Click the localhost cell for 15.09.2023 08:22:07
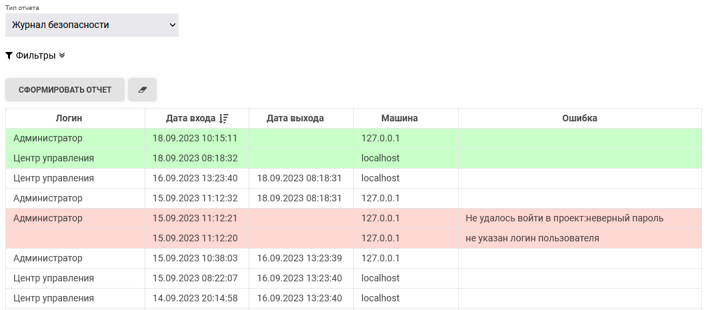This screenshot has height=310, width=706. tap(381, 278)
